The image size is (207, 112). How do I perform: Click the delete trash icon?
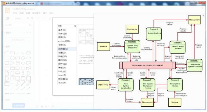(50, 18)
